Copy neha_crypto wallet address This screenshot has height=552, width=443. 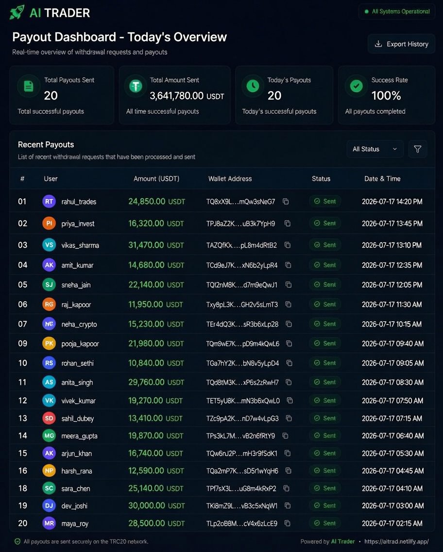(x=289, y=324)
